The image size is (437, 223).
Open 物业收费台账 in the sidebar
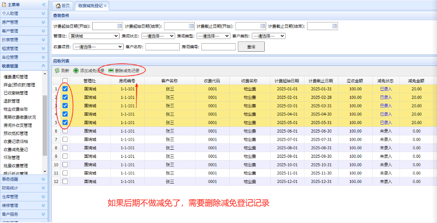click(16, 109)
